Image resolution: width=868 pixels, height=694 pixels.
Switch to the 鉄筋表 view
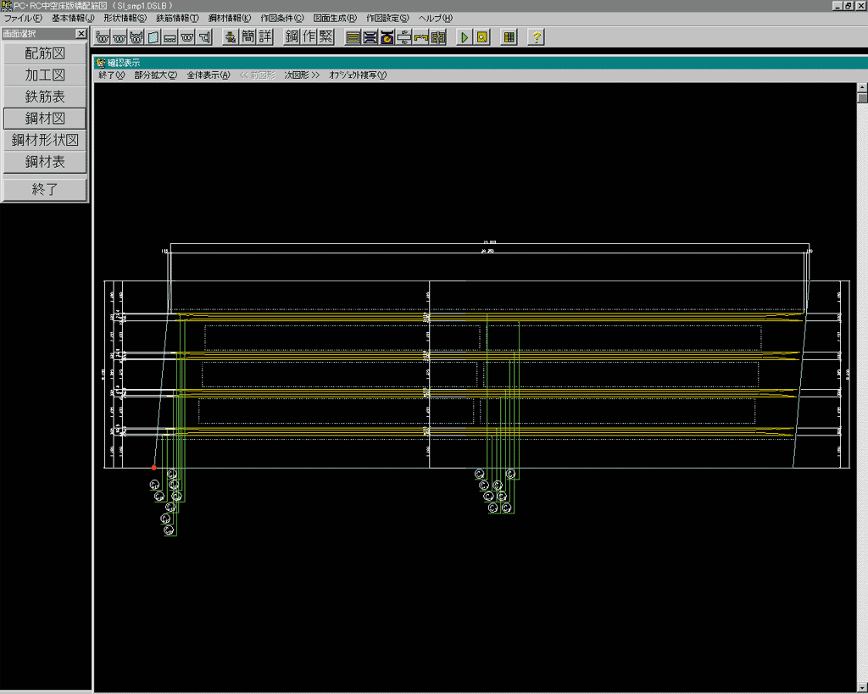[45, 97]
